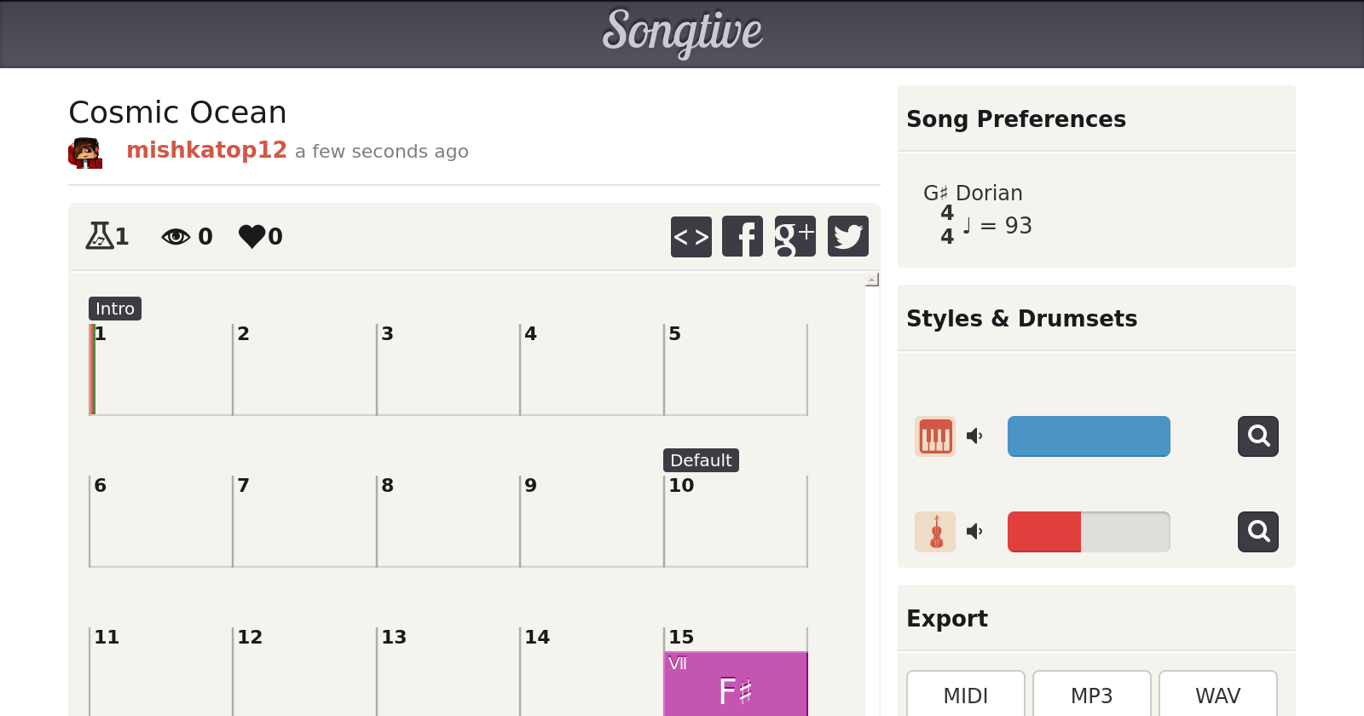Click the remix flask icon
Image resolution: width=1364 pixels, height=716 pixels.
[x=100, y=236]
